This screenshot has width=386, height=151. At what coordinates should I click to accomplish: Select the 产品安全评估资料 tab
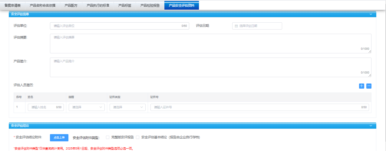[x=182, y=5]
